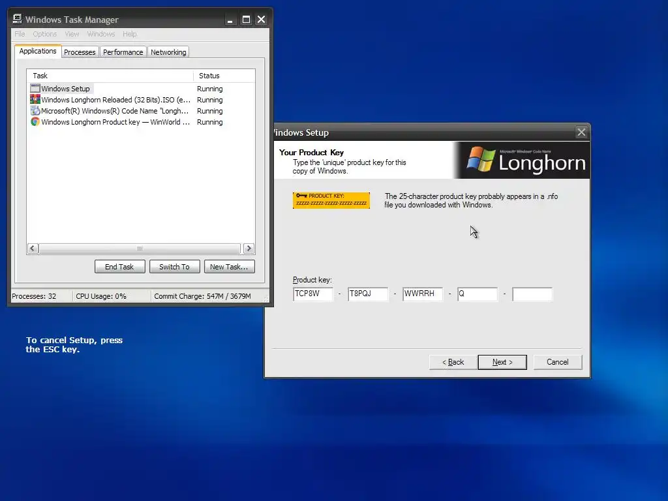Sort the task list by the Status column
Image resolution: width=668 pixels, height=501 pixels.
[x=224, y=76]
